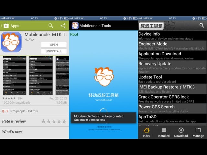Tap signal bars in right phone status bar

pos(140,18)
